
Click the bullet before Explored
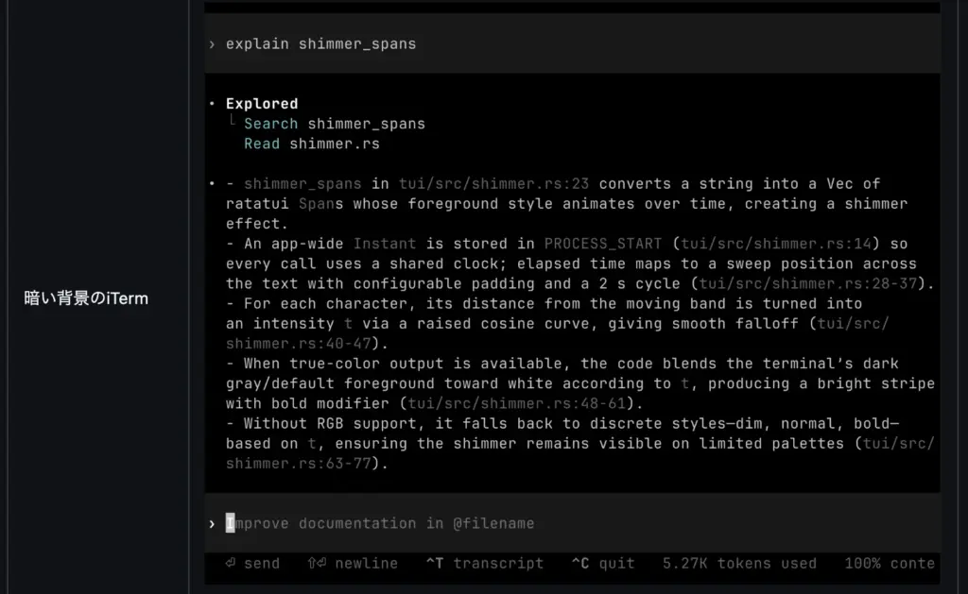(x=213, y=104)
